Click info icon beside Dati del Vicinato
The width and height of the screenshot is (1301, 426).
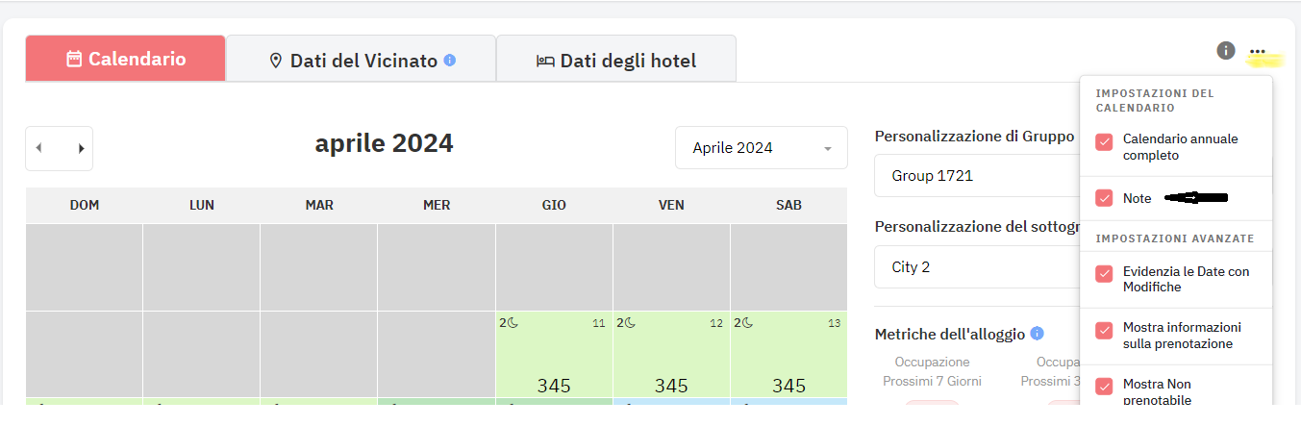449,60
